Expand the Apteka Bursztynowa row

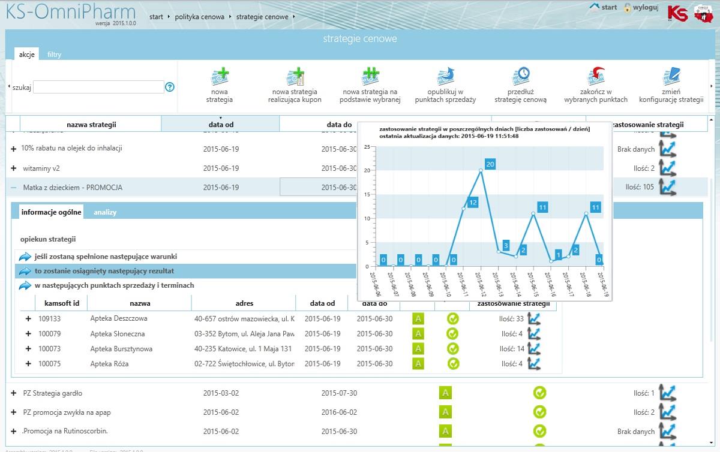point(28,348)
